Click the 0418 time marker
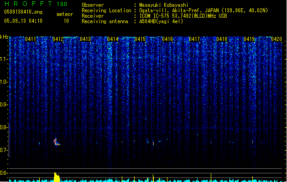Viewport: 287px width, 182px height. [x=222, y=39]
